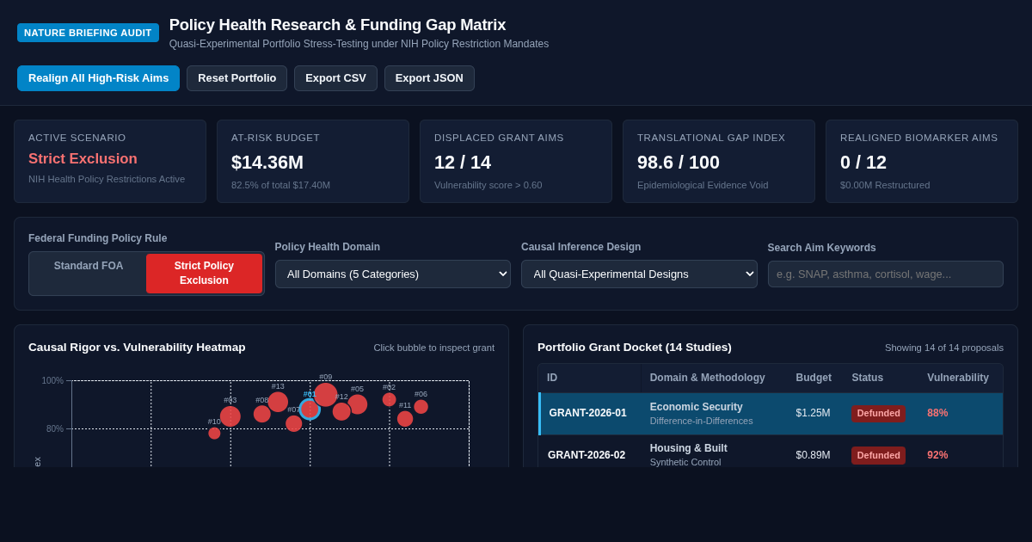Click bubble #11 in the heatmap
The width and height of the screenshot is (1032, 542).
click(405, 419)
